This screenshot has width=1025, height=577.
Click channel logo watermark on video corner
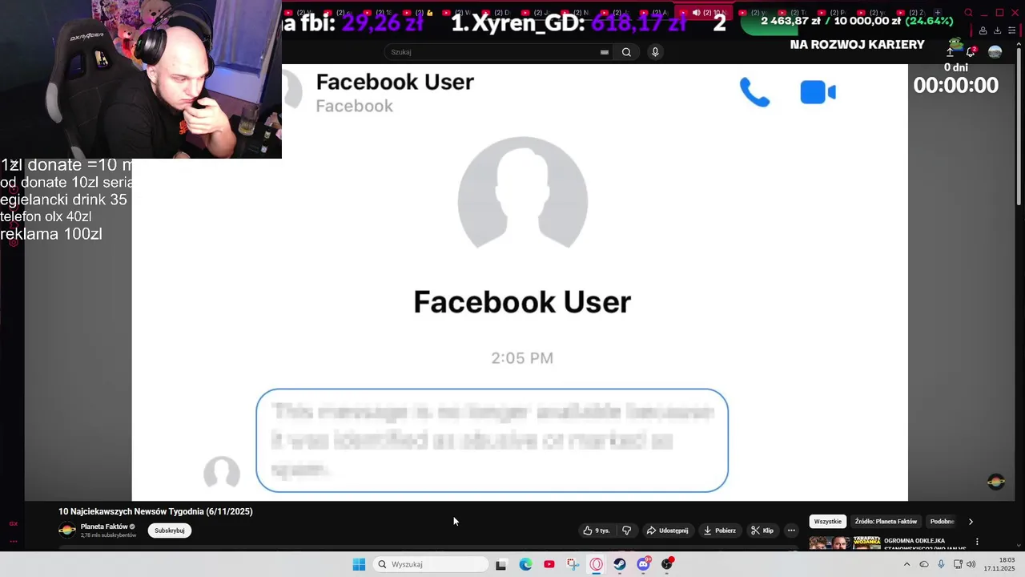click(996, 482)
